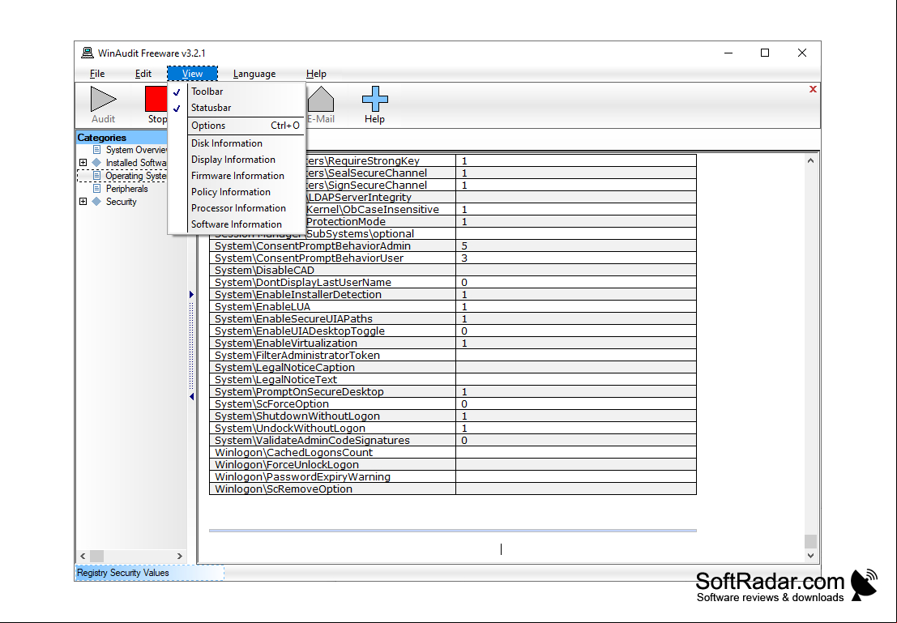The image size is (897, 623).
Task: Click the Winlogon\PasswordExpiryWarning cell
Action: (x=332, y=477)
